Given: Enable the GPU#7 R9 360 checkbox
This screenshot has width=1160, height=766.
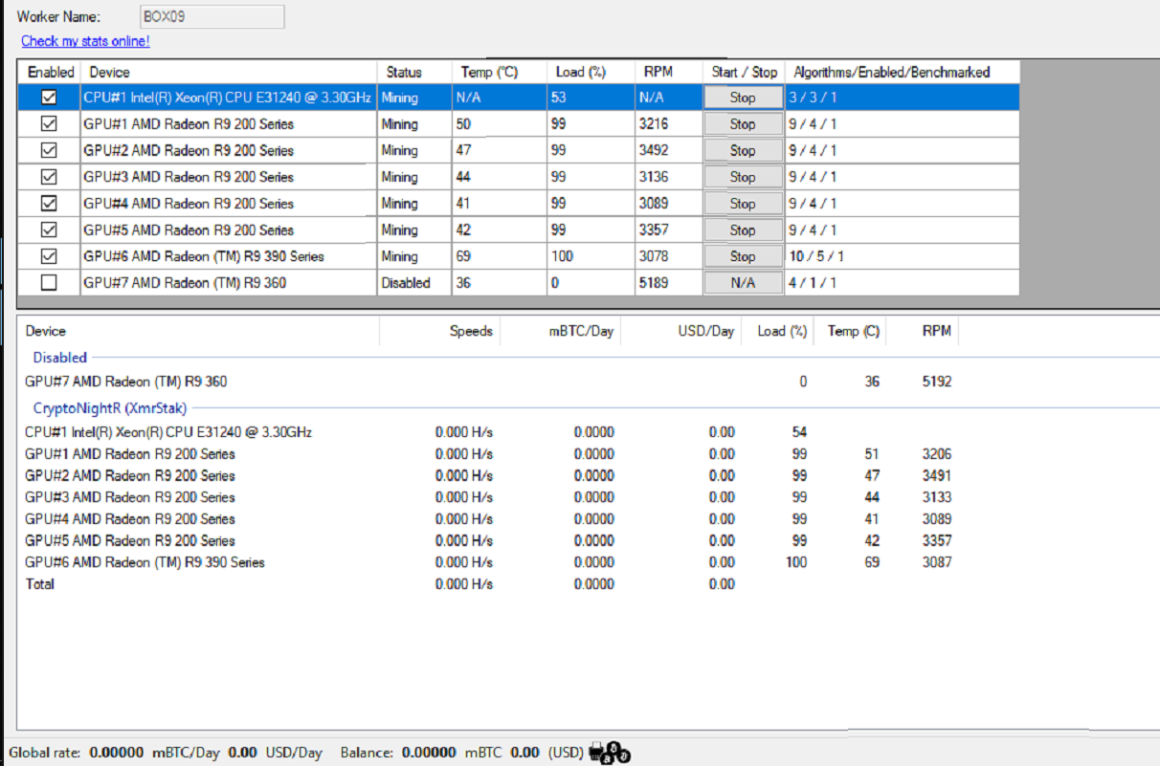Looking at the screenshot, I should click(50, 283).
